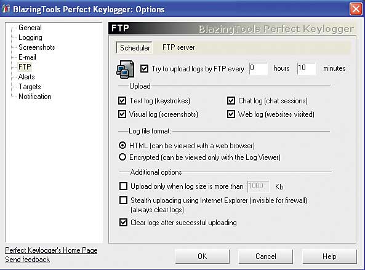Enable Stealth uploading using Internet Explorer
This screenshot has width=365, height=270.
(x=123, y=201)
